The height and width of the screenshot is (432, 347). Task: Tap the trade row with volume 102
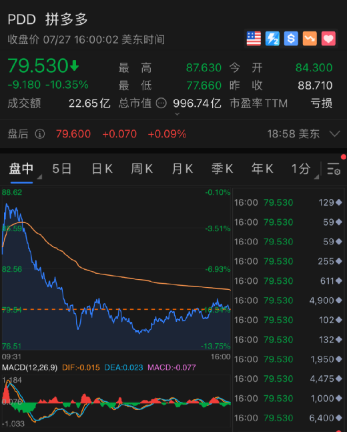[288, 320]
